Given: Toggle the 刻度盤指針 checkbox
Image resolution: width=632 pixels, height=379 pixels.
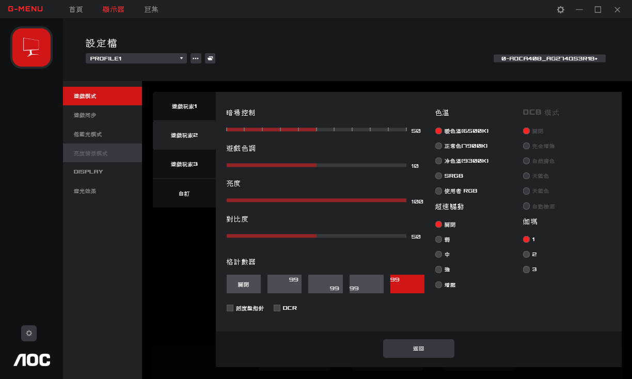Looking at the screenshot, I should click(x=230, y=308).
